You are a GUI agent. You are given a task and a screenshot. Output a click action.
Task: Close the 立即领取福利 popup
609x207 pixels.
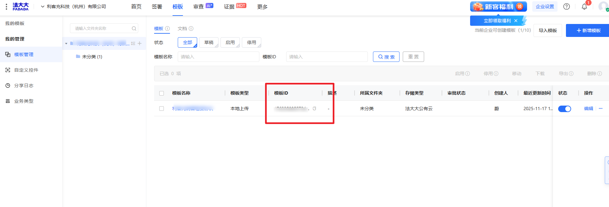pyautogui.click(x=516, y=21)
